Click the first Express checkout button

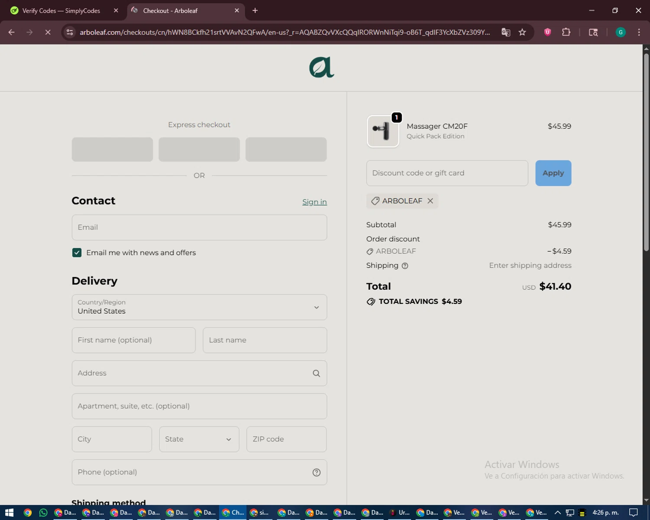click(x=112, y=149)
